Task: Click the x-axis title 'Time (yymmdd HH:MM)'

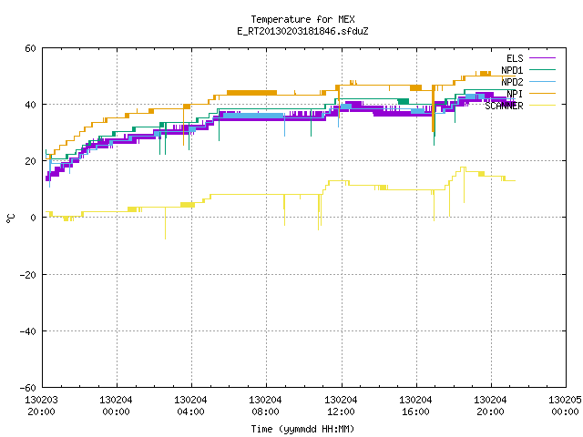Action: [302, 429]
